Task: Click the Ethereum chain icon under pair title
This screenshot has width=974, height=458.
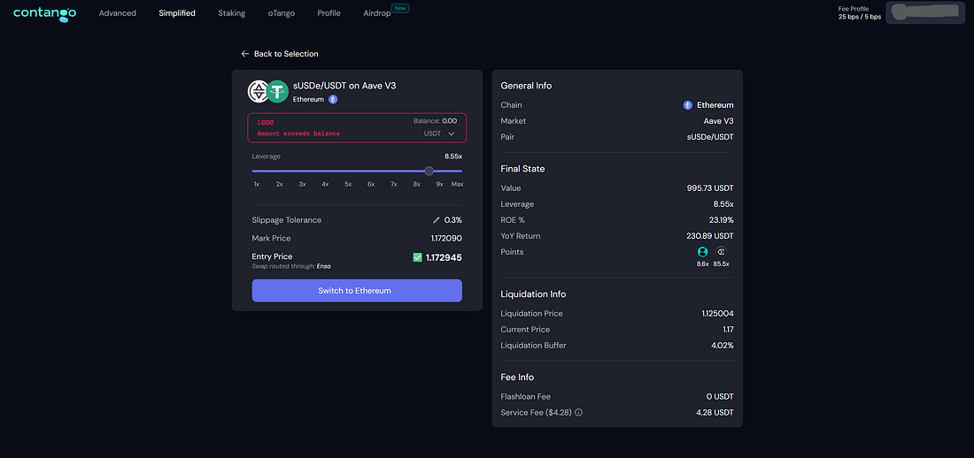Action: click(333, 99)
